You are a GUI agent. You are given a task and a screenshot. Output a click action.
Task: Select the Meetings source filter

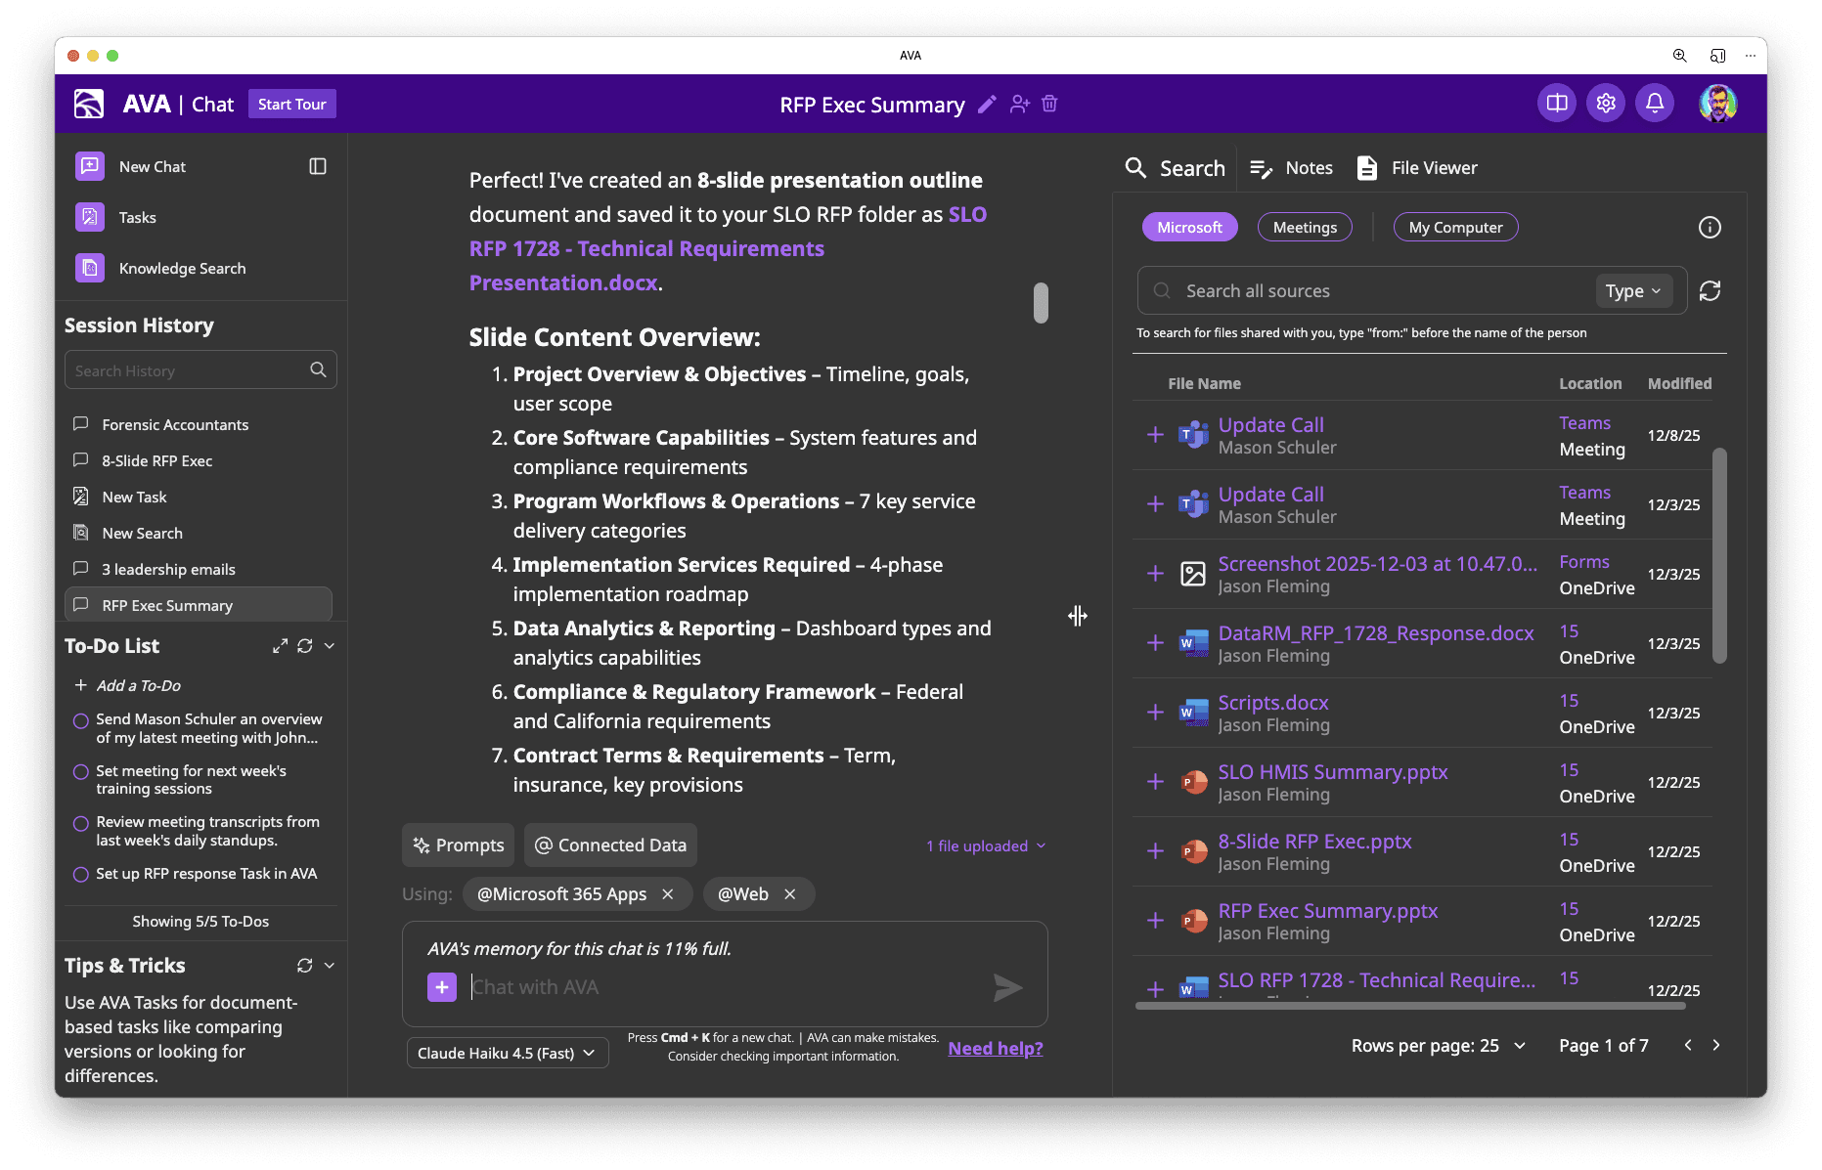(x=1305, y=227)
